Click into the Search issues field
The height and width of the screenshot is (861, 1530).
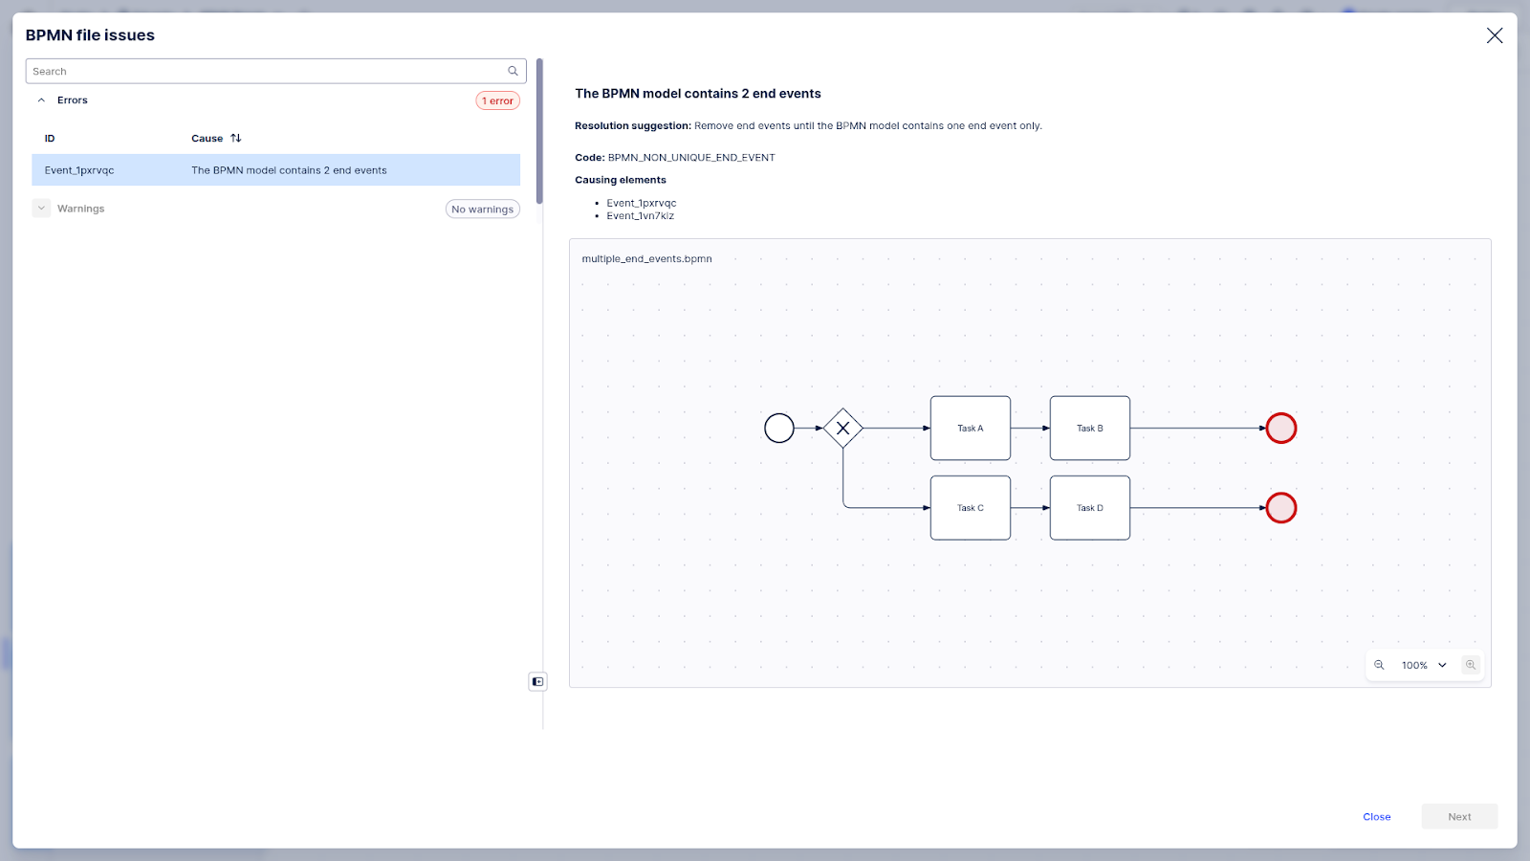click(266, 71)
